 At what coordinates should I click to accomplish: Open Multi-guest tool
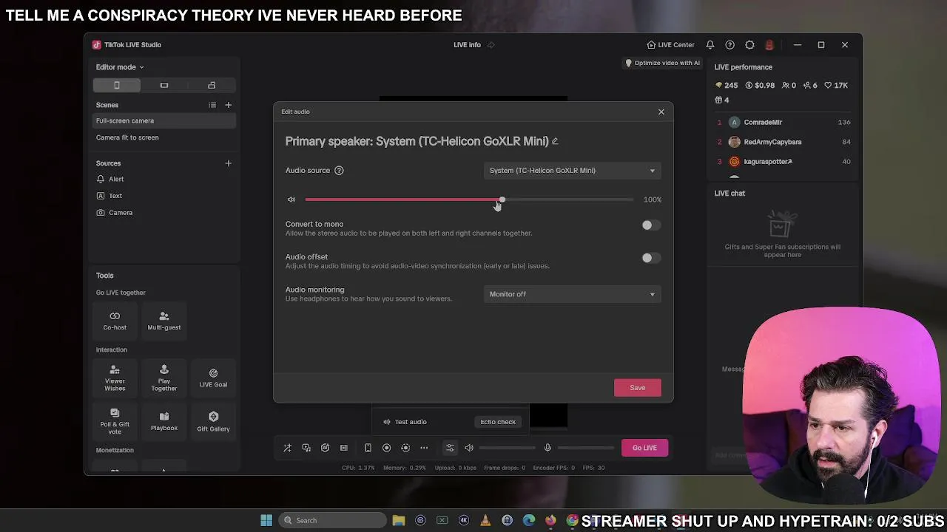[x=164, y=321]
